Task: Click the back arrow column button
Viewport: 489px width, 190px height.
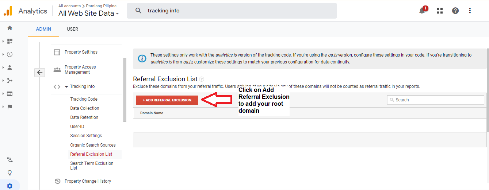Action: coord(40,72)
